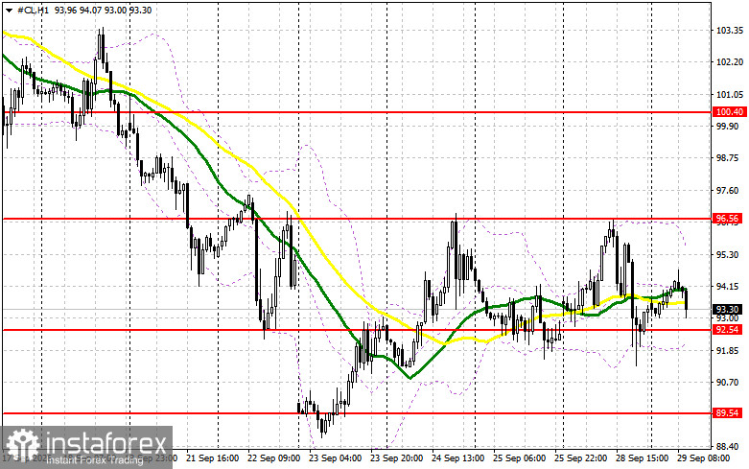This screenshot has width=749, height=469.
Task: Click the 24 Sep 13:00 time label
Action: [x=457, y=458]
